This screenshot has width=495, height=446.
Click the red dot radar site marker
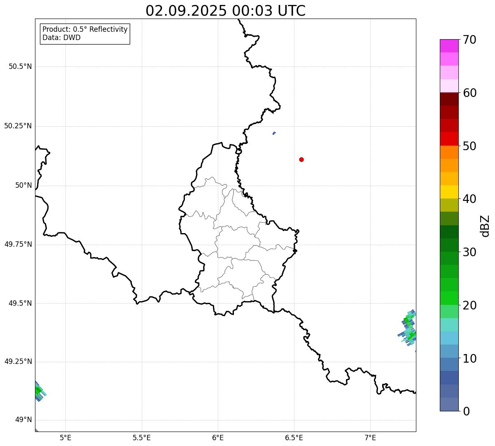click(301, 159)
